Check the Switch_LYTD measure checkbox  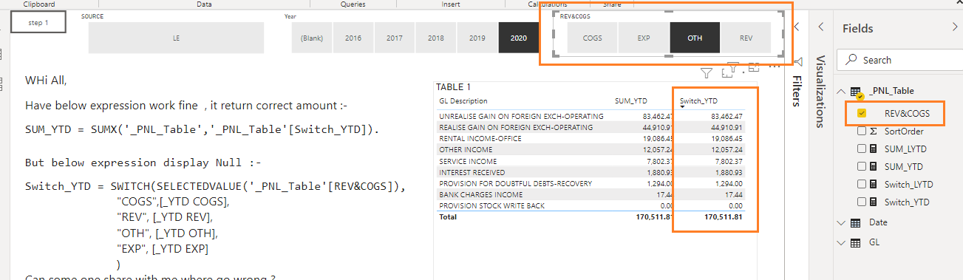pyautogui.click(x=862, y=185)
